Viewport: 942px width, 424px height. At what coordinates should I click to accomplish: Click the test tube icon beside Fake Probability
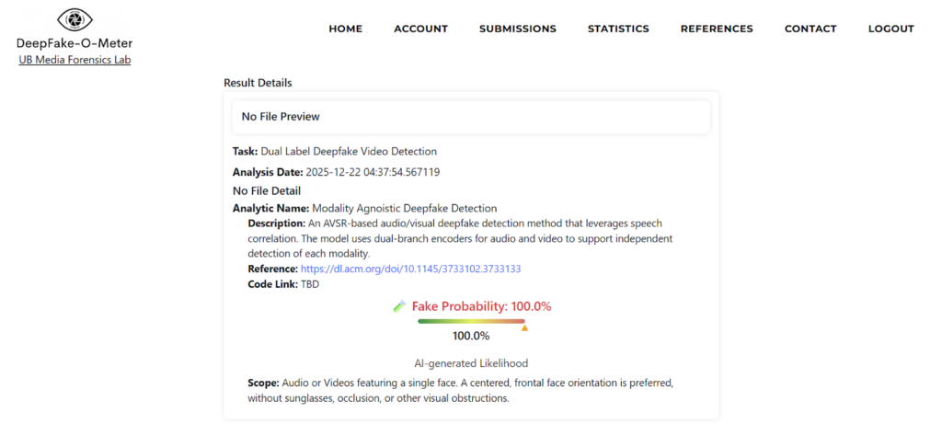pyautogui.click(x=399, y=306)
